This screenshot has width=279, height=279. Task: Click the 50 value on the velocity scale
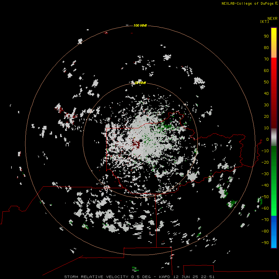(x=266, y=82)
